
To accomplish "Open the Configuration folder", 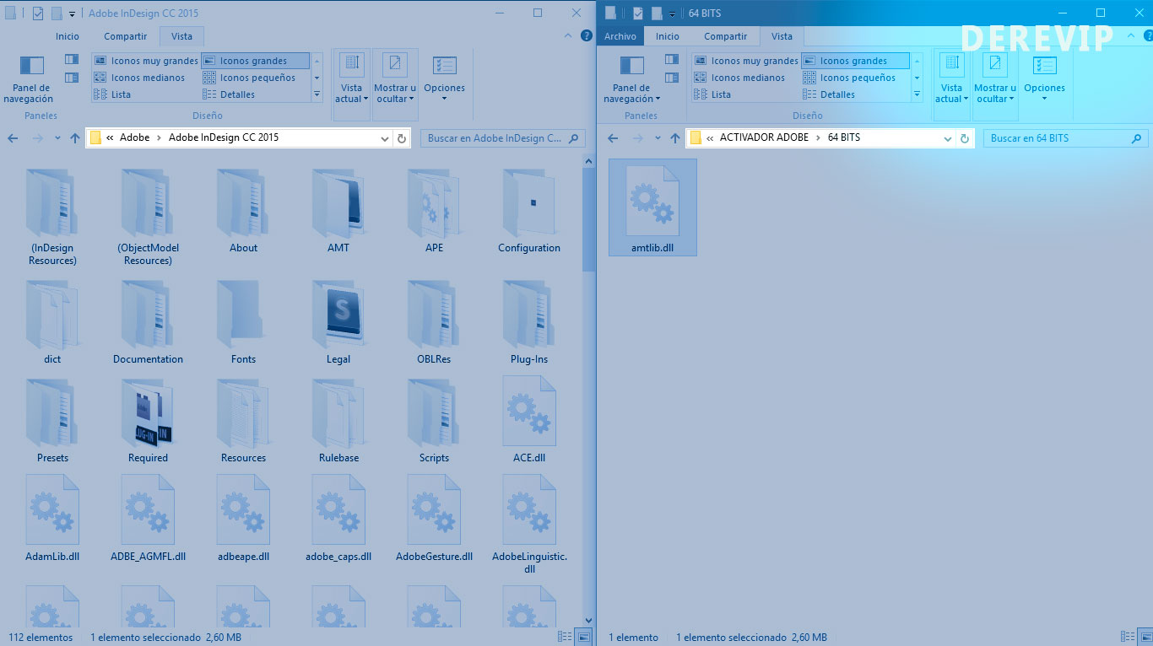I will 529,211.
